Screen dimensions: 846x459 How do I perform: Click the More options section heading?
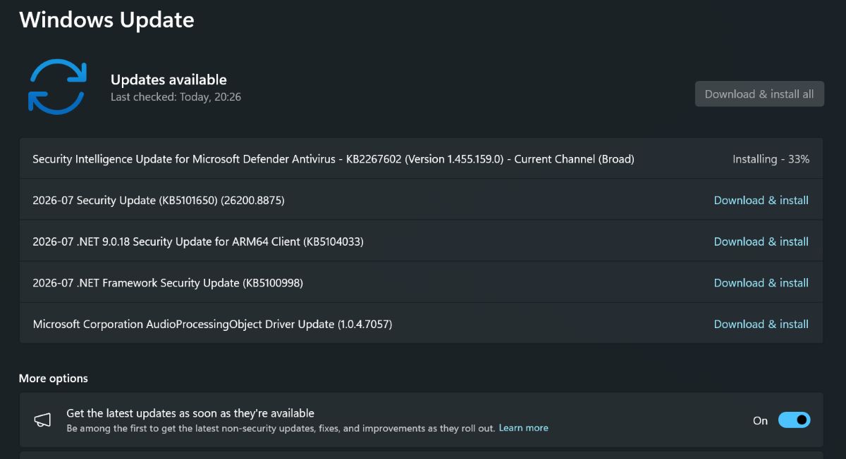54,379
